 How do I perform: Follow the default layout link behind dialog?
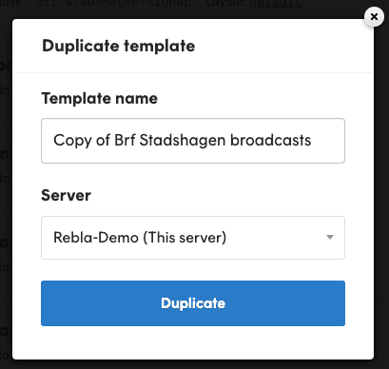click(275, 3)
